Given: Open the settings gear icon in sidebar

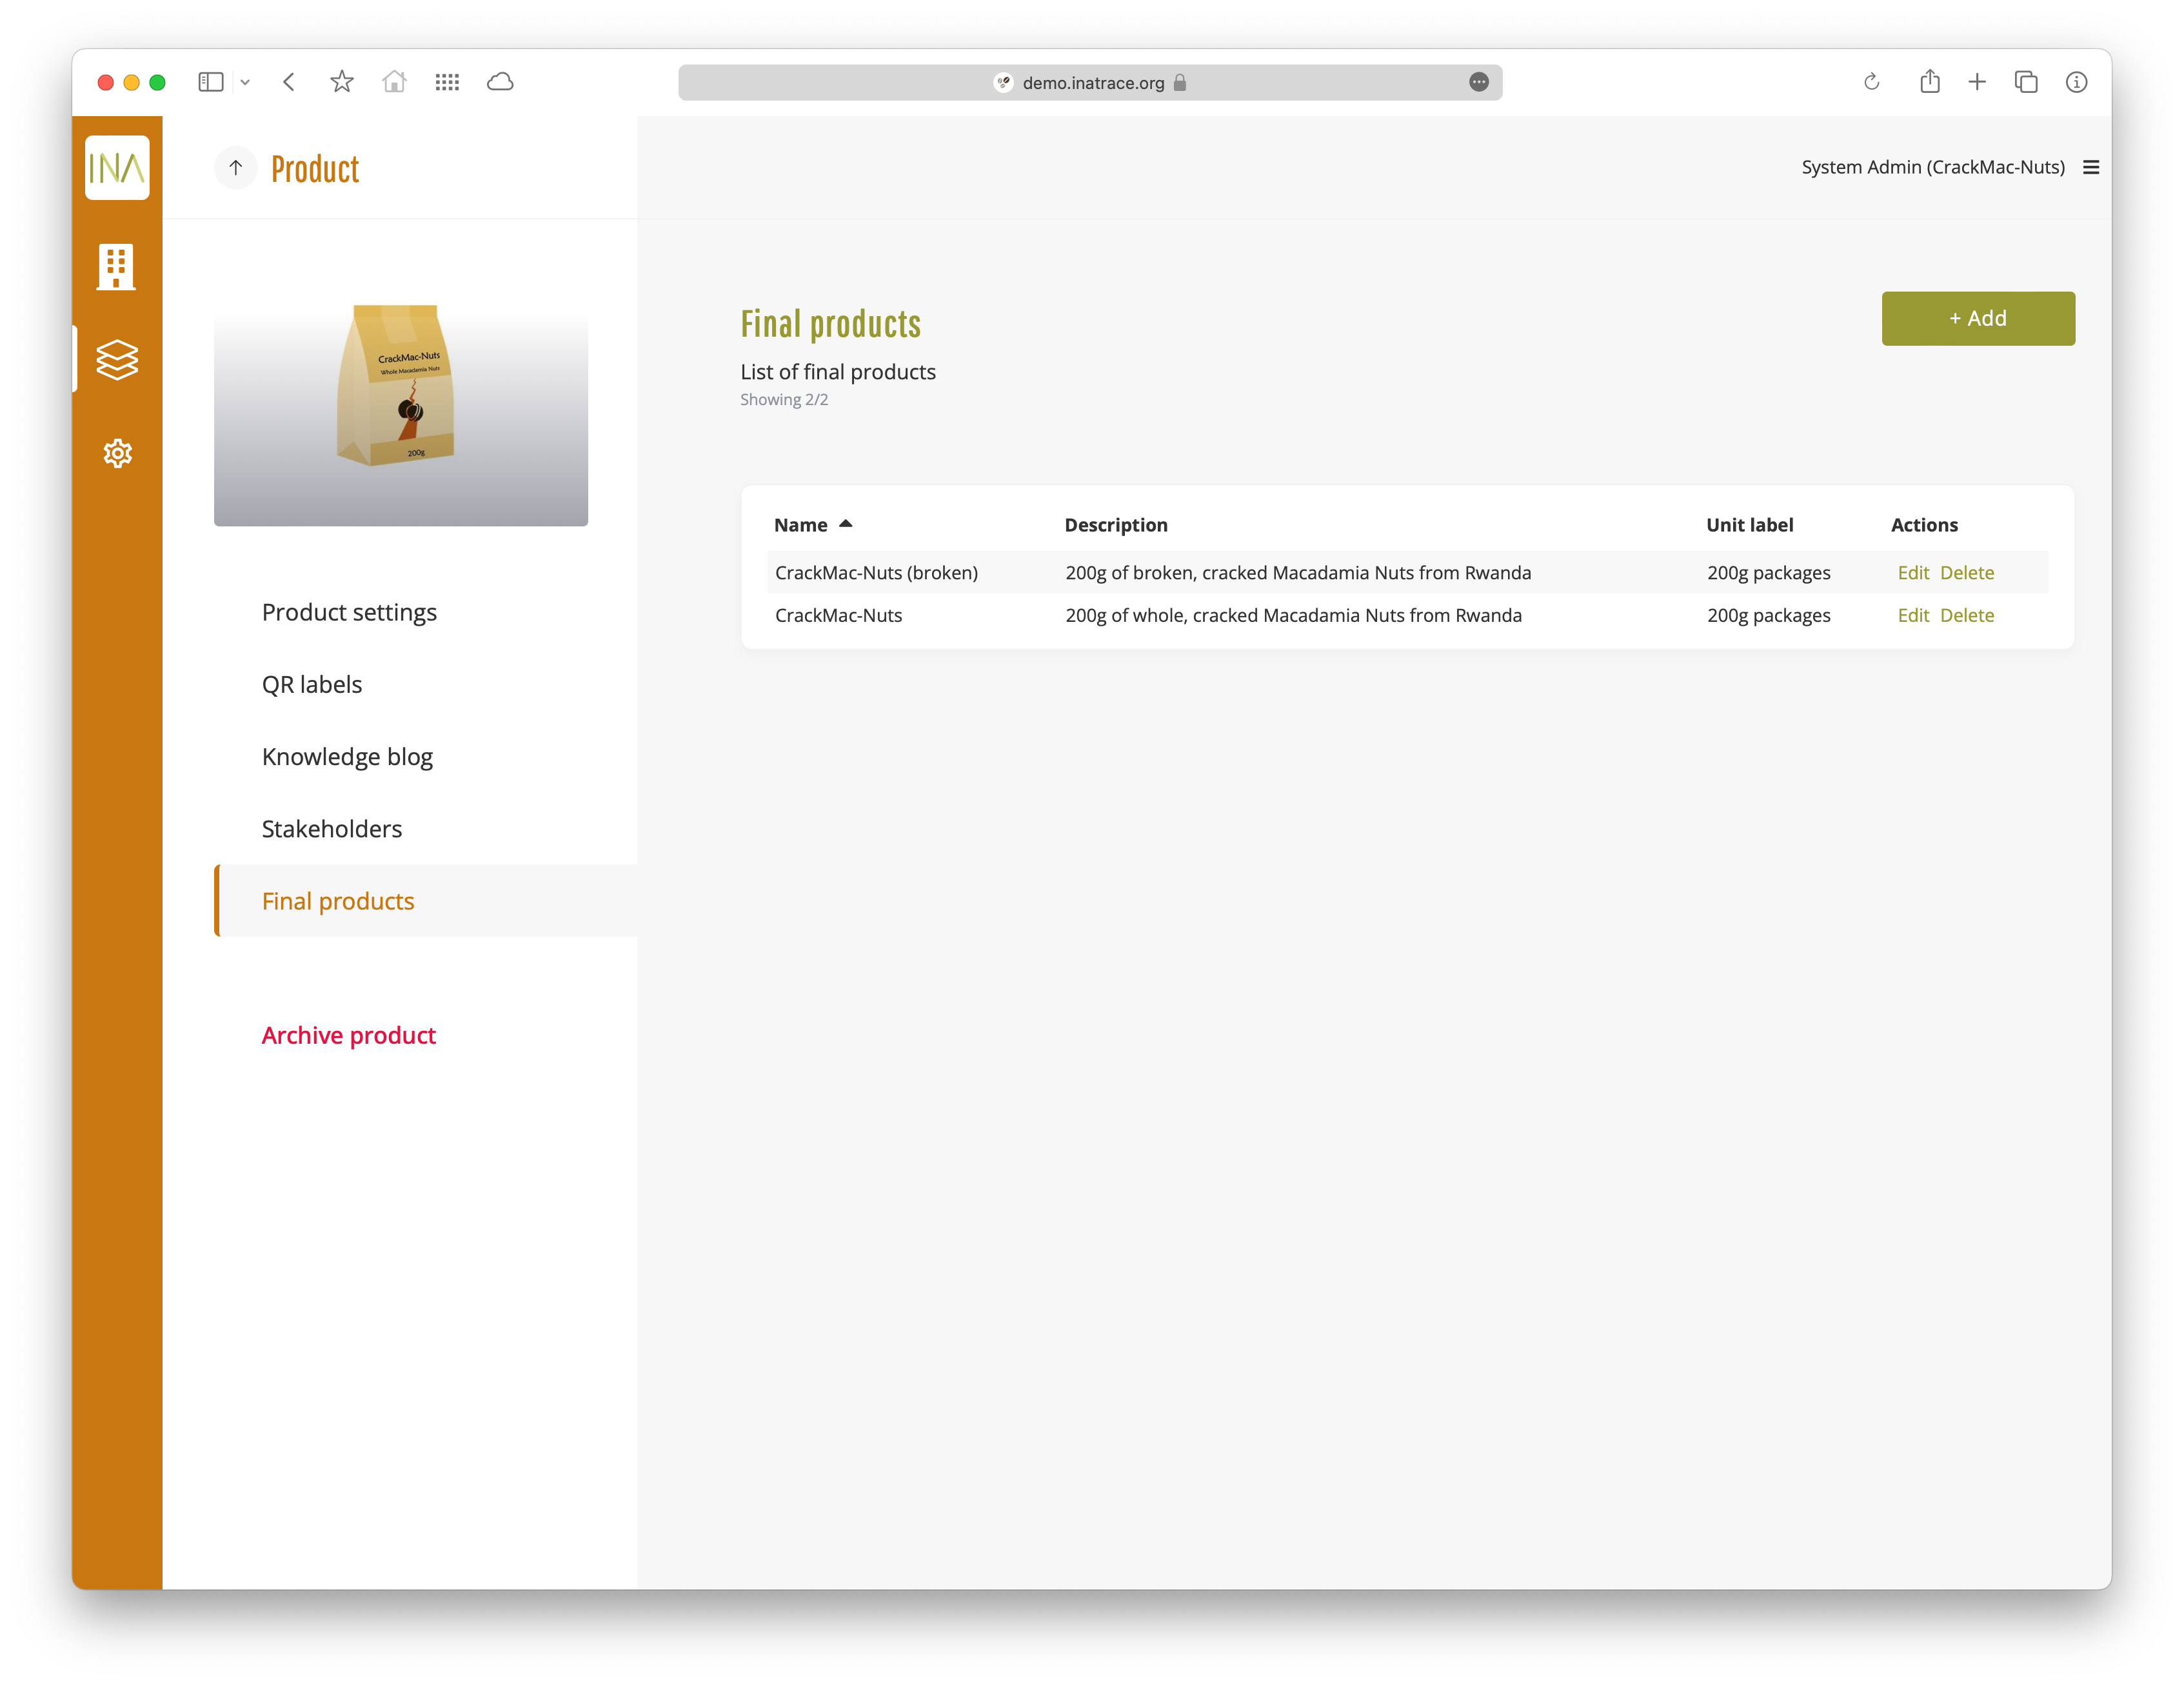Looking at the screenshot, I should [x=117, y=454].
